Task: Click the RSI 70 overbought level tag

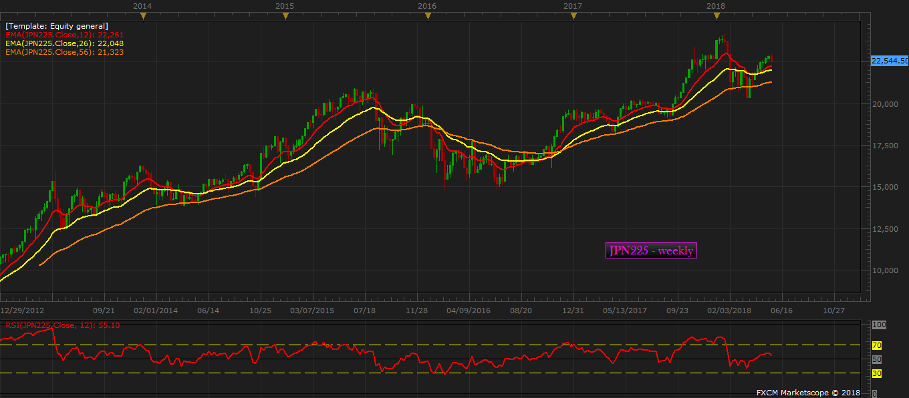Action: (877, 345)
